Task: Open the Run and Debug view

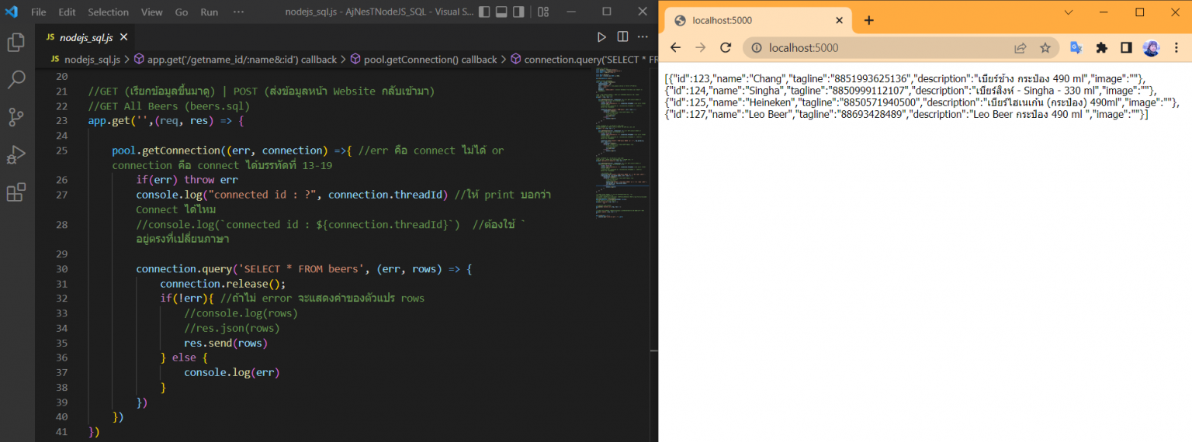Action: tap(16, 154)
